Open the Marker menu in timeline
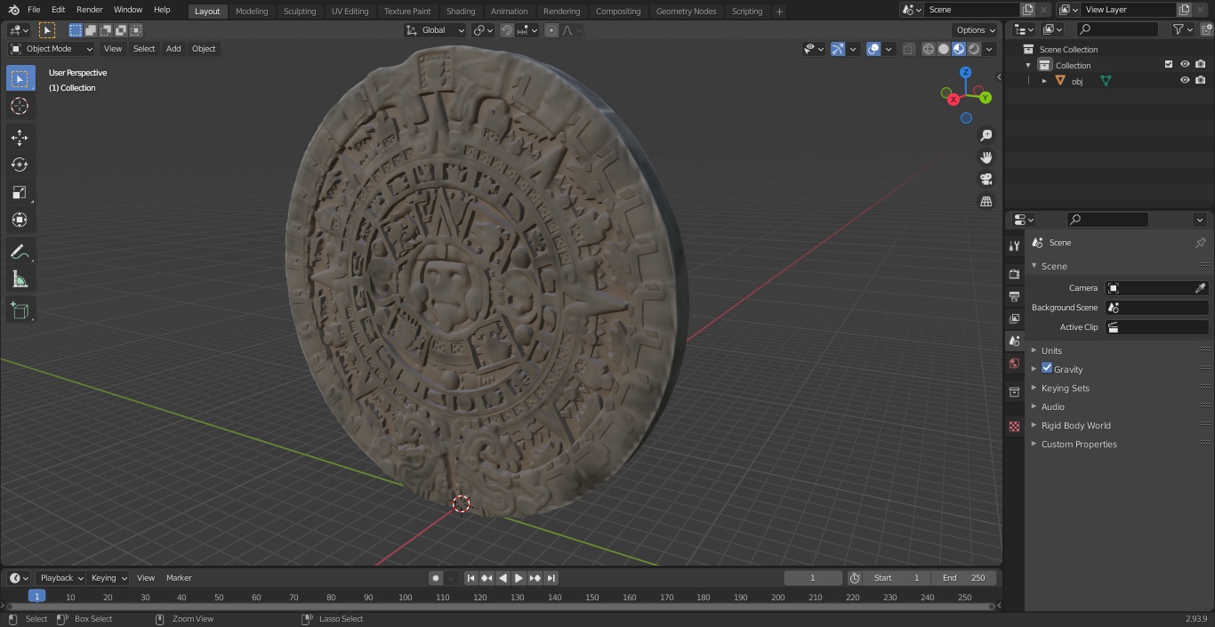Viewport: 1215px width, 627px height. (179, 578)
